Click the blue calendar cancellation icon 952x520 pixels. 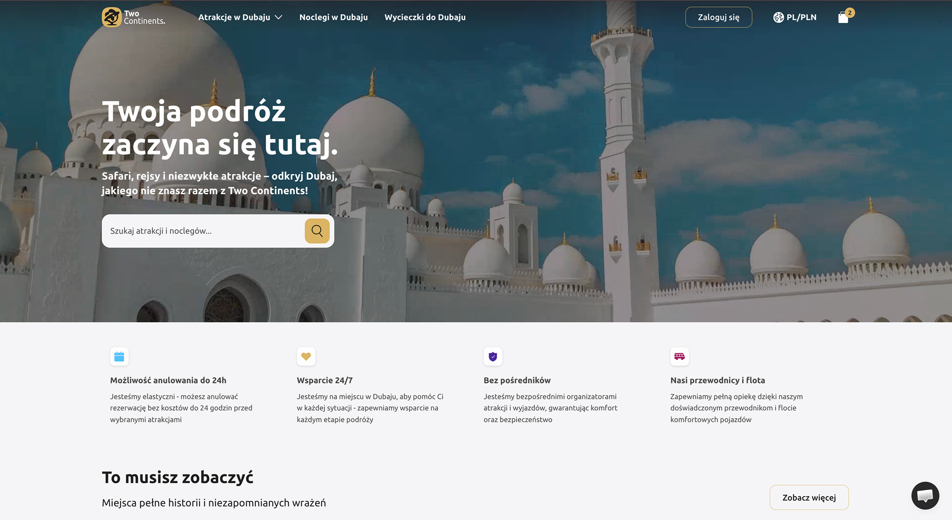(x=119, y=357)
